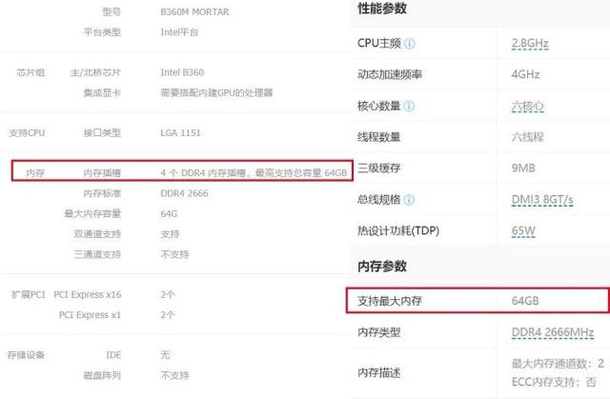Click the Intel B360 chipset value
610x399 pixels.
click(x=182, y=72)
